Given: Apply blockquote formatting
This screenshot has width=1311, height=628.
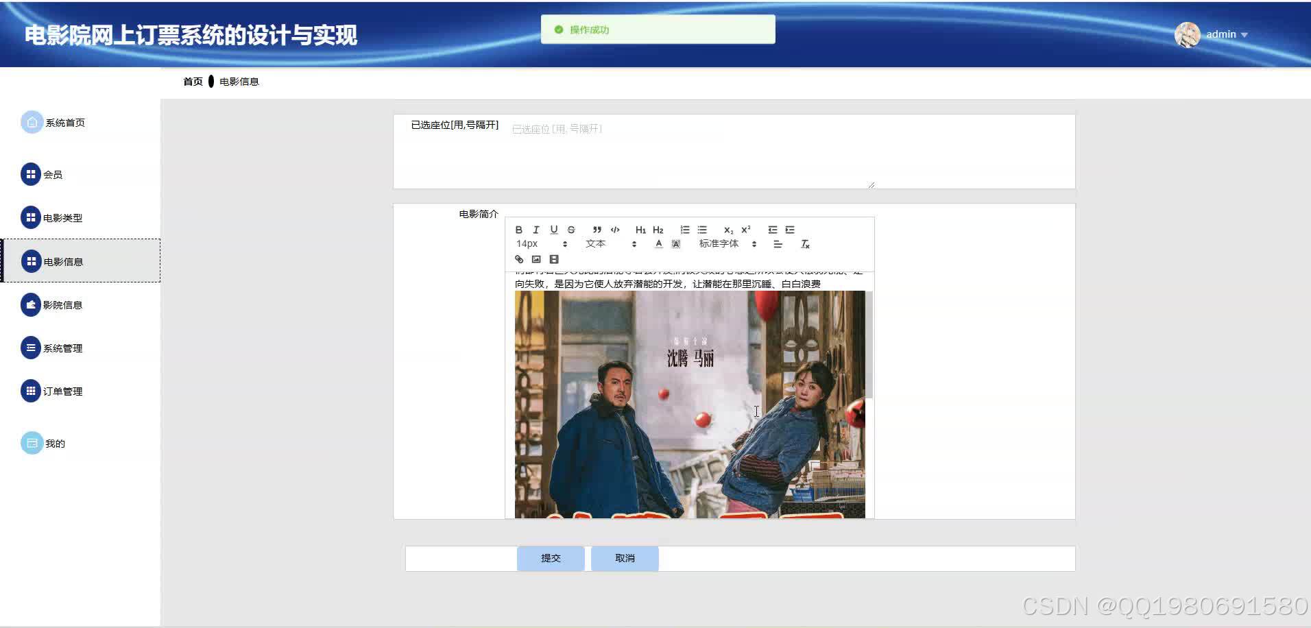Looking at the screenshot, I should tap(597, 230).
